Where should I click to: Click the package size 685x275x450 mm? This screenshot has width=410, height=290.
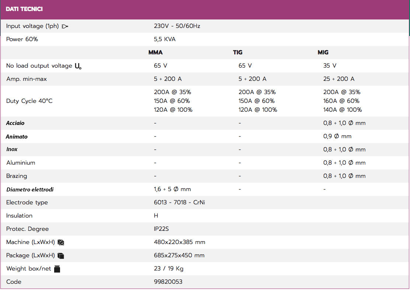(x=179, y=255)
